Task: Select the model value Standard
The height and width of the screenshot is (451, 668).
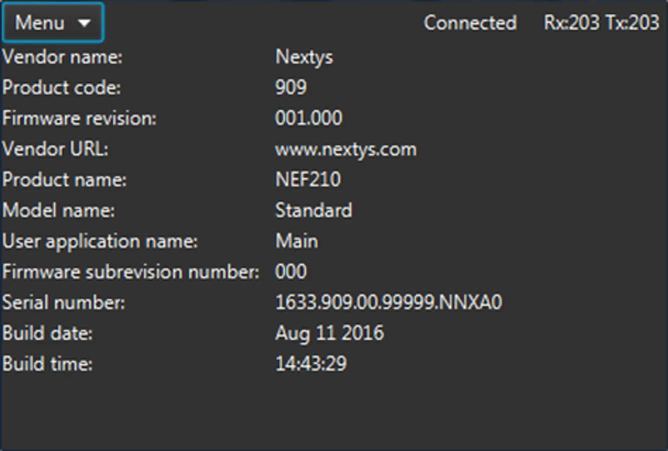Action: tap(314, 210)
